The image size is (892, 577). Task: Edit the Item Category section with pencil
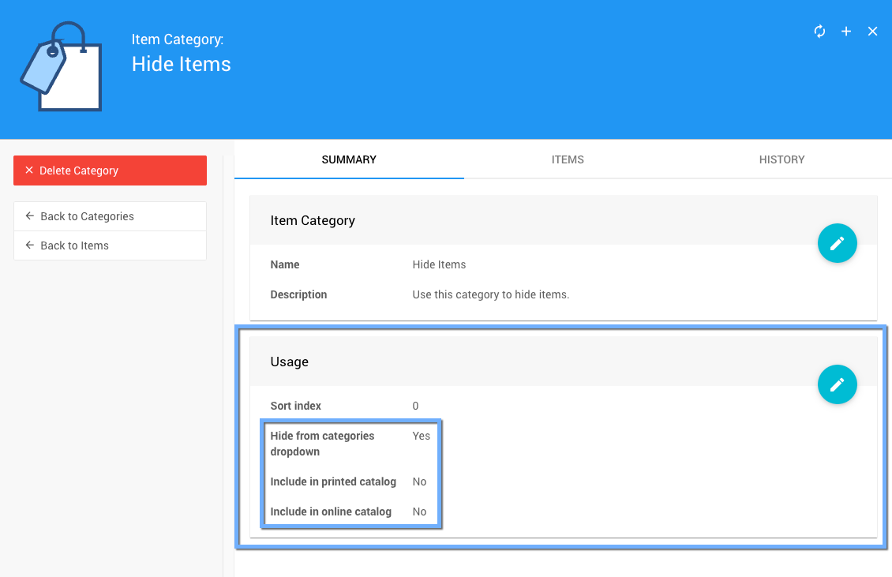pos(837,243)
